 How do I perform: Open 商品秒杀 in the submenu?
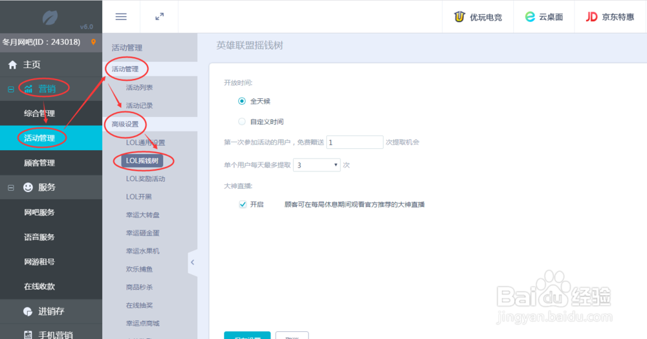[x=140, y=287]
